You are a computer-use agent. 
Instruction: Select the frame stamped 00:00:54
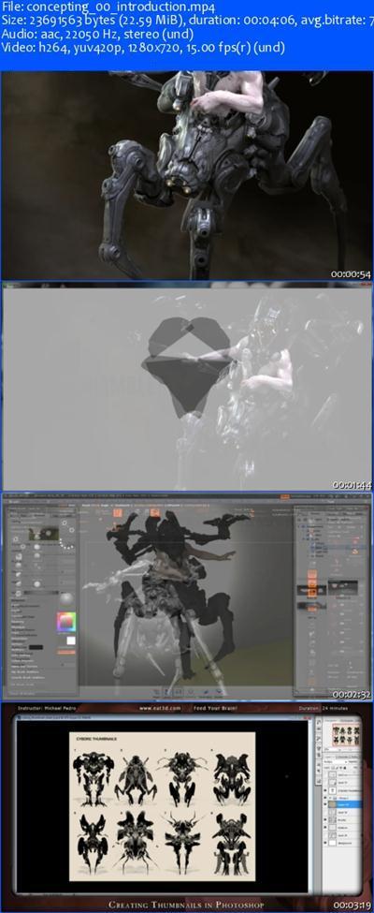click(x=187, y=176)
